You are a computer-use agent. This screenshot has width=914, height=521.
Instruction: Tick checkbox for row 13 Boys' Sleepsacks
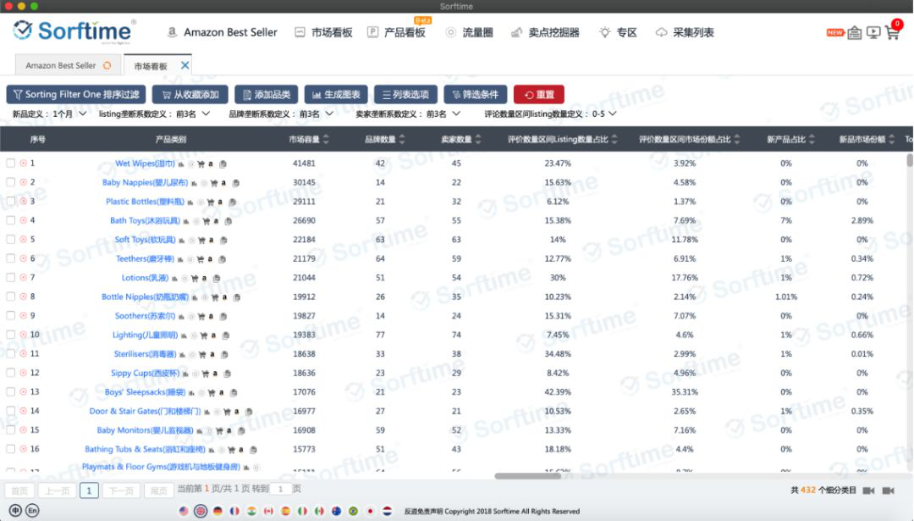pyautogui.click(x=10, y=392)
